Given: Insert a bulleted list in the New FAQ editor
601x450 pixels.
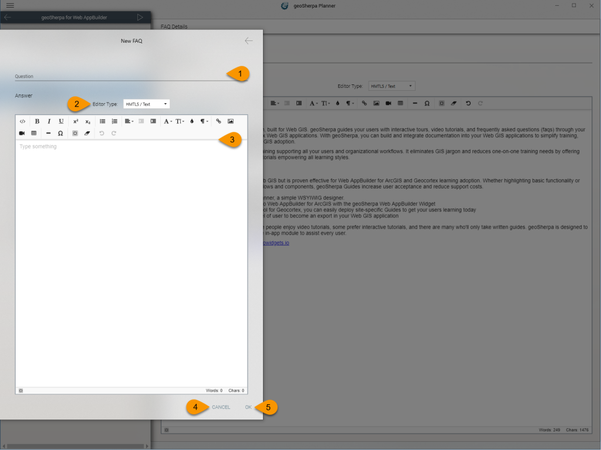Looking at the screenshot, I should (x=102, y=121).
